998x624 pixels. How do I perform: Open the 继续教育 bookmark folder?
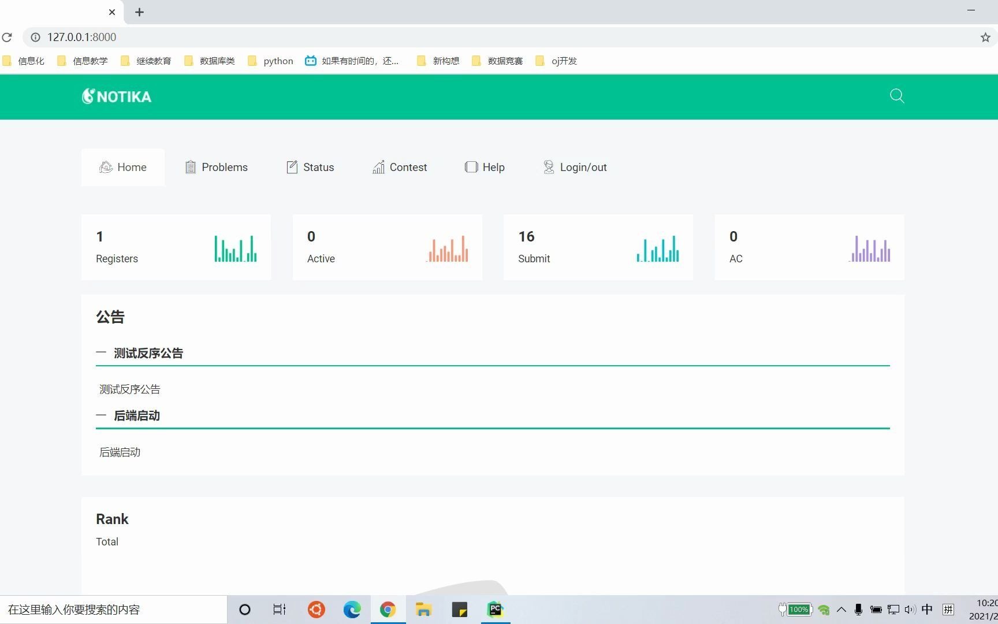coord(146,61)
